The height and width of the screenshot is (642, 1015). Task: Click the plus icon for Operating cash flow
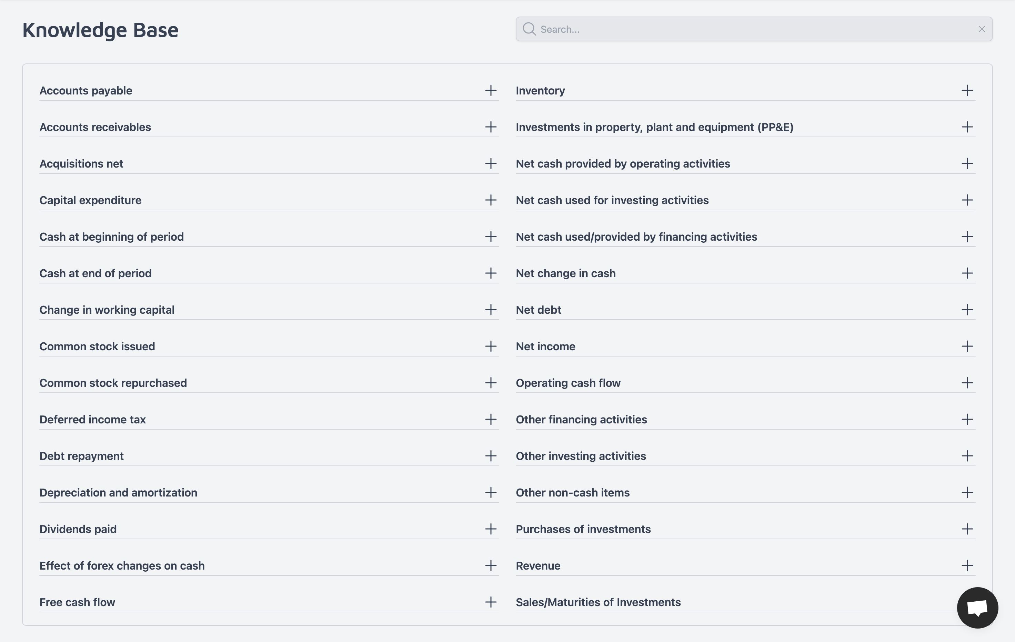coord(967,383)
